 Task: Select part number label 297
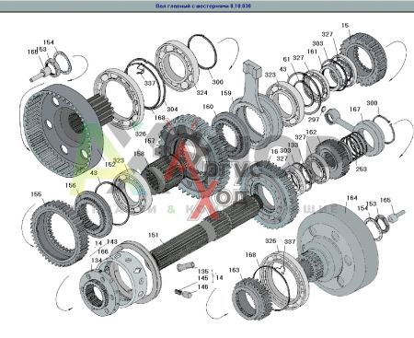tap(314, 119)
